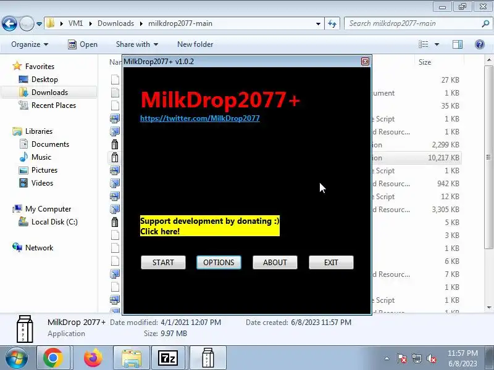Click milkdrop2077-main breadcrumb segment
This screenshot has height=370, width=494.
[180, 23]
